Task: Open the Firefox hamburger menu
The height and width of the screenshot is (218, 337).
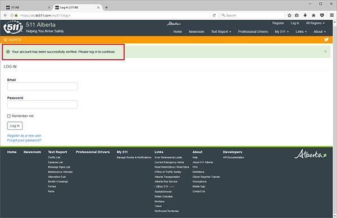Action: 331,15
